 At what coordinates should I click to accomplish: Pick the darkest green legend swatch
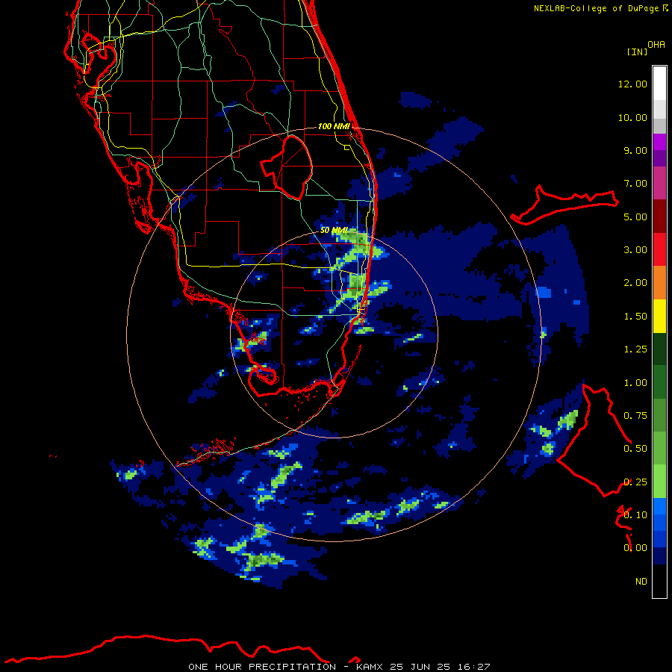coord(659,349)
